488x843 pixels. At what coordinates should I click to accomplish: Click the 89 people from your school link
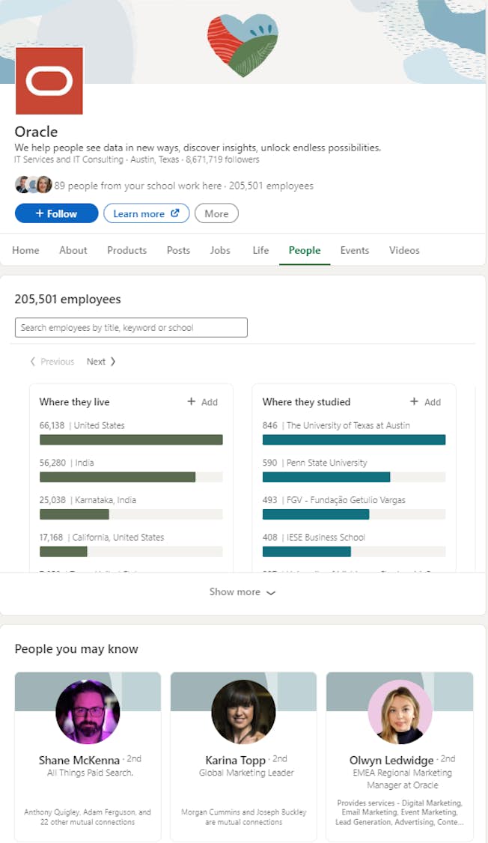(138, 186)
